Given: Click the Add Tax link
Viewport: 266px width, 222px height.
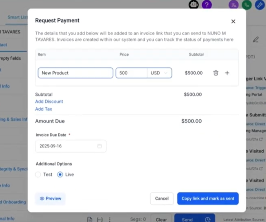Looking at the screenshot, I should pyautogui.click(x=44, y=109).
